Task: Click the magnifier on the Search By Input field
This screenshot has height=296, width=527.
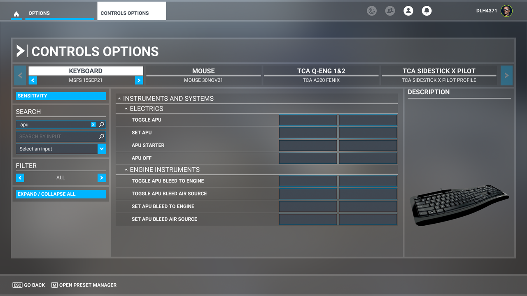Action: (x=102, y=136)
